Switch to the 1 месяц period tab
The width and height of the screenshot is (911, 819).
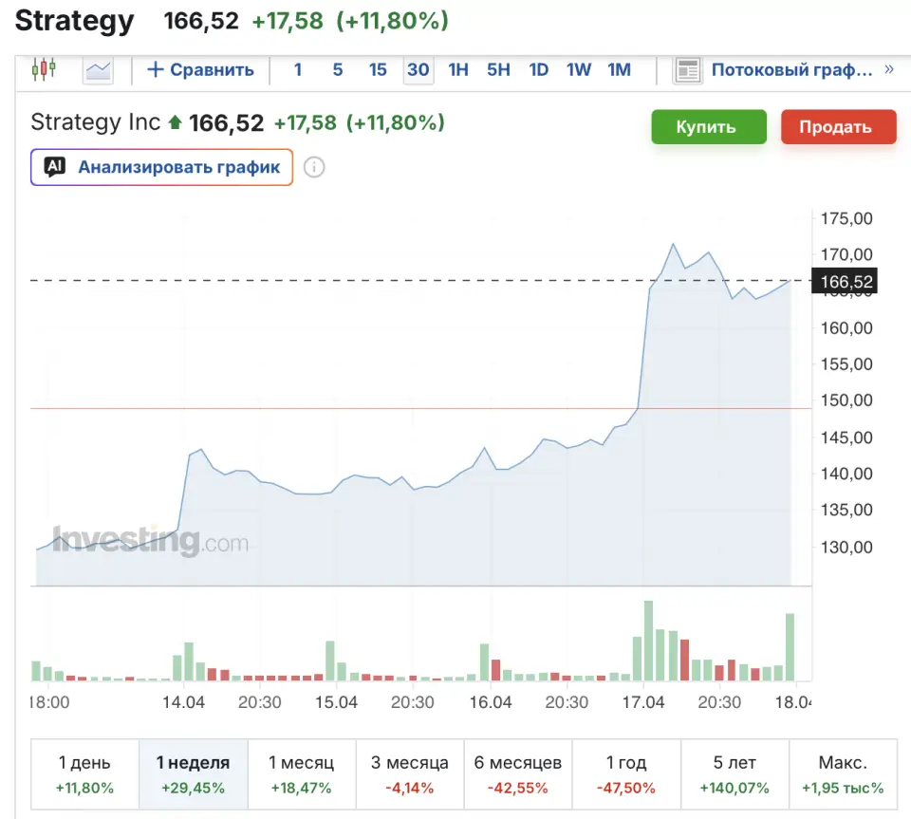click(x=301, y=773)
